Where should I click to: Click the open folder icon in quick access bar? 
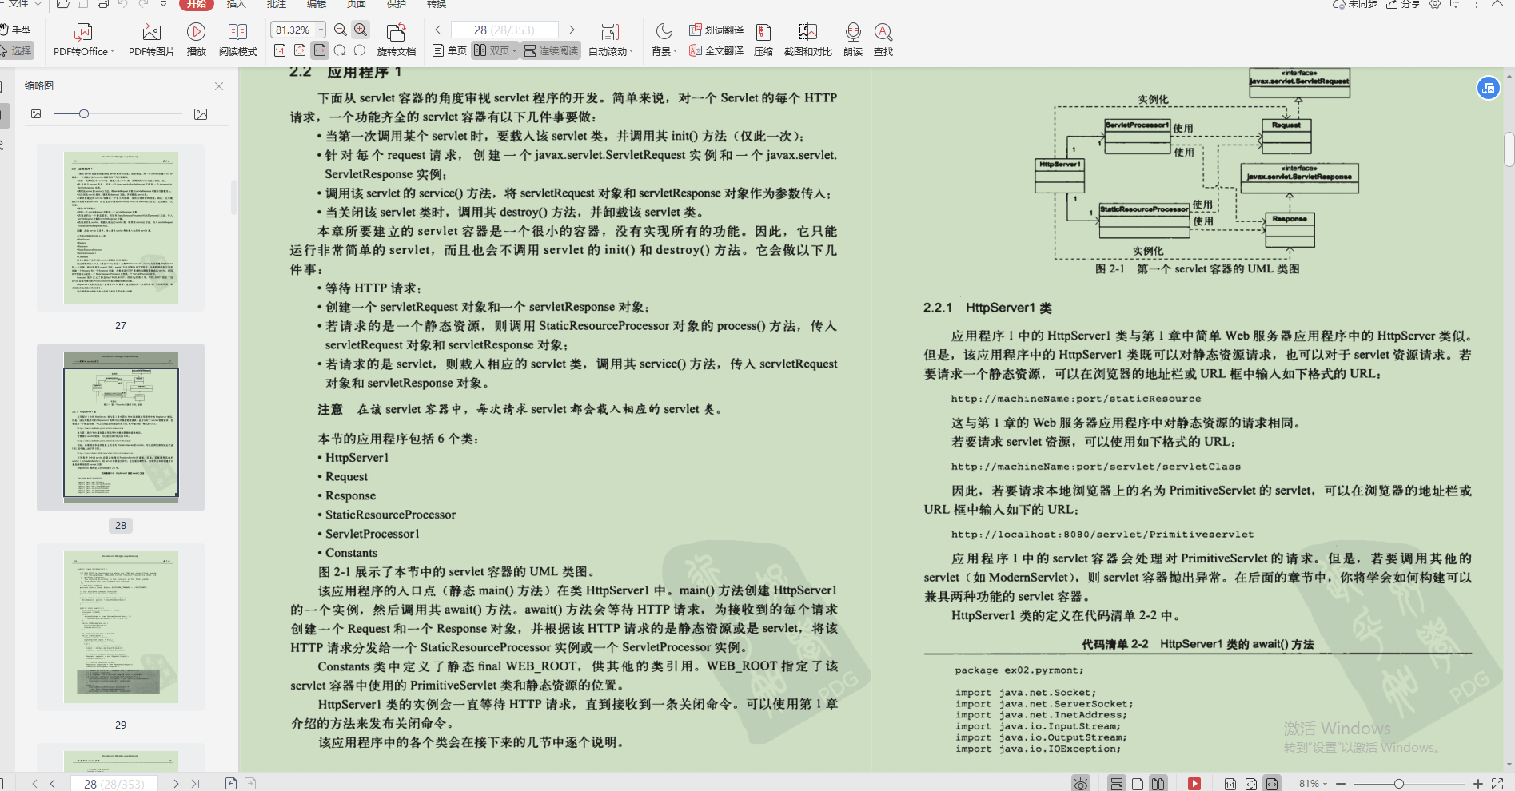(62, 4)
